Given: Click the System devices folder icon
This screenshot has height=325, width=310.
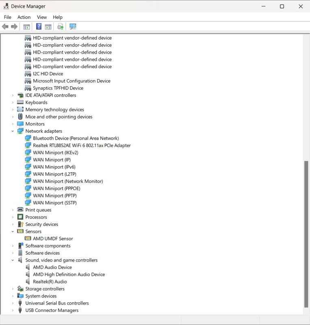Looking at the screenshot, I should (20, 296).
